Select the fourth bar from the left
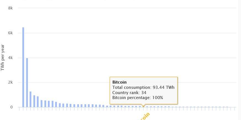Image resolution: width=241 pixels, height=120 pixels. [34, 101]
